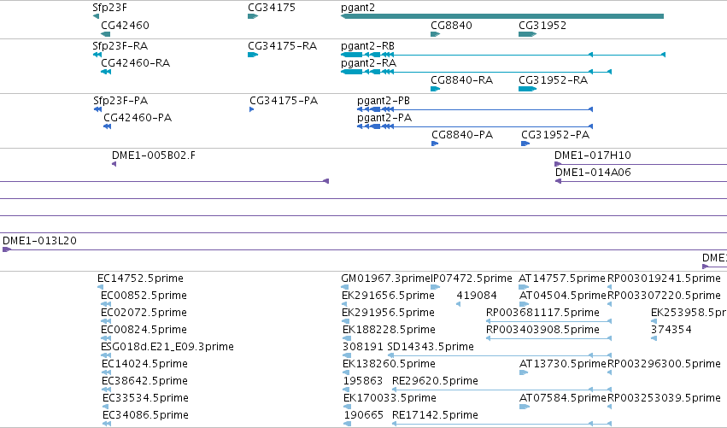The width and height of the screenshot is (727, 428).
Task: Click the CG8840 gene label
Action: click(451, 26)
